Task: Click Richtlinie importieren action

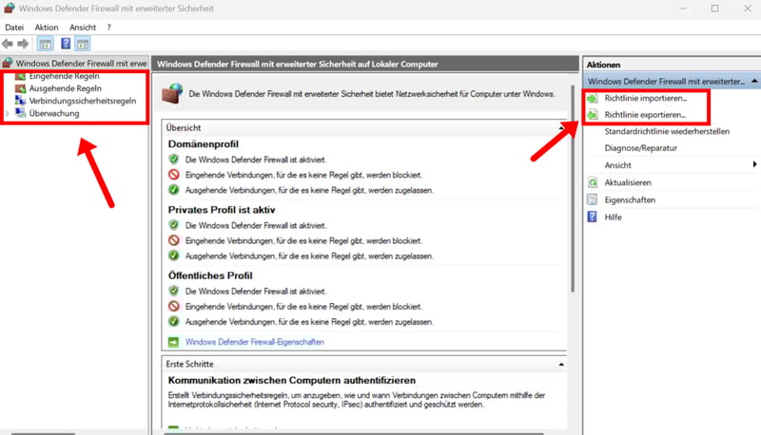Action: pos(646,99)
